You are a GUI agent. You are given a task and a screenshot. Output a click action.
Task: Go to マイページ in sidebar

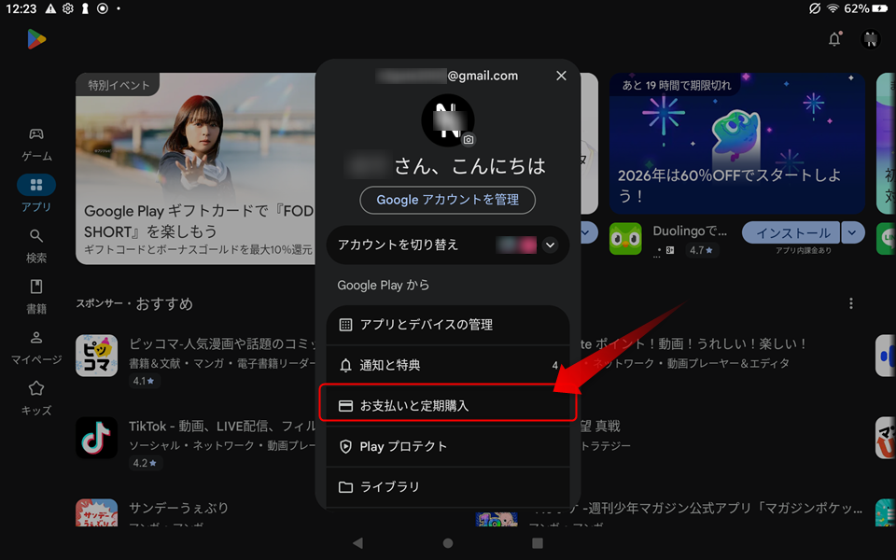click(x=36, y=348)
